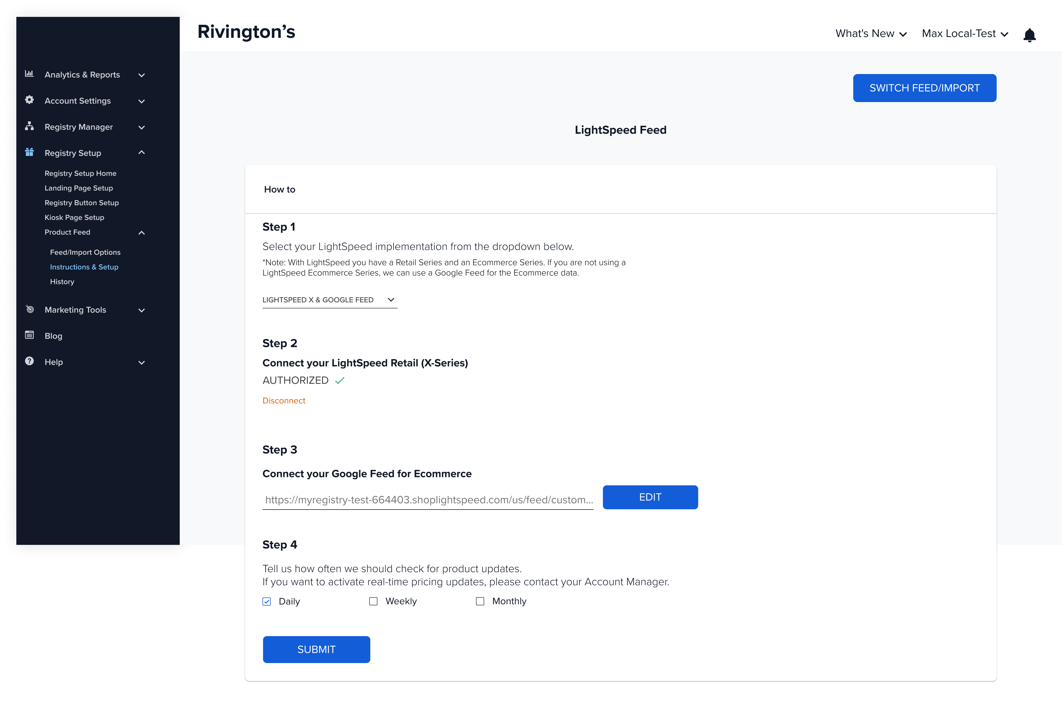Click the Google Feed URL input field
Screen dimensions: 1062x703
pos(428,499)
